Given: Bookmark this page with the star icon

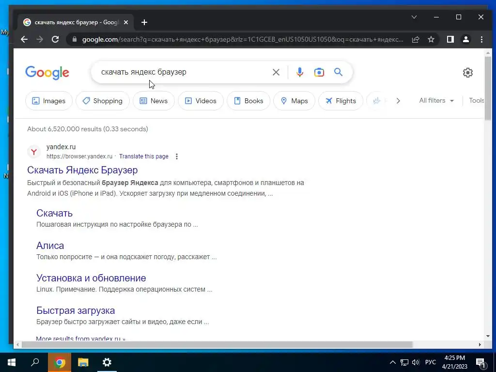Looking at the screenshot, I should 431,39.
